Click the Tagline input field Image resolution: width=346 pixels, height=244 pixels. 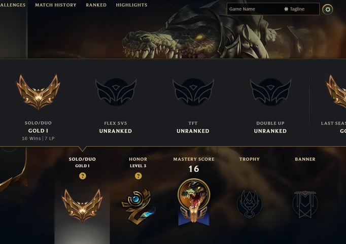(301, 9)
